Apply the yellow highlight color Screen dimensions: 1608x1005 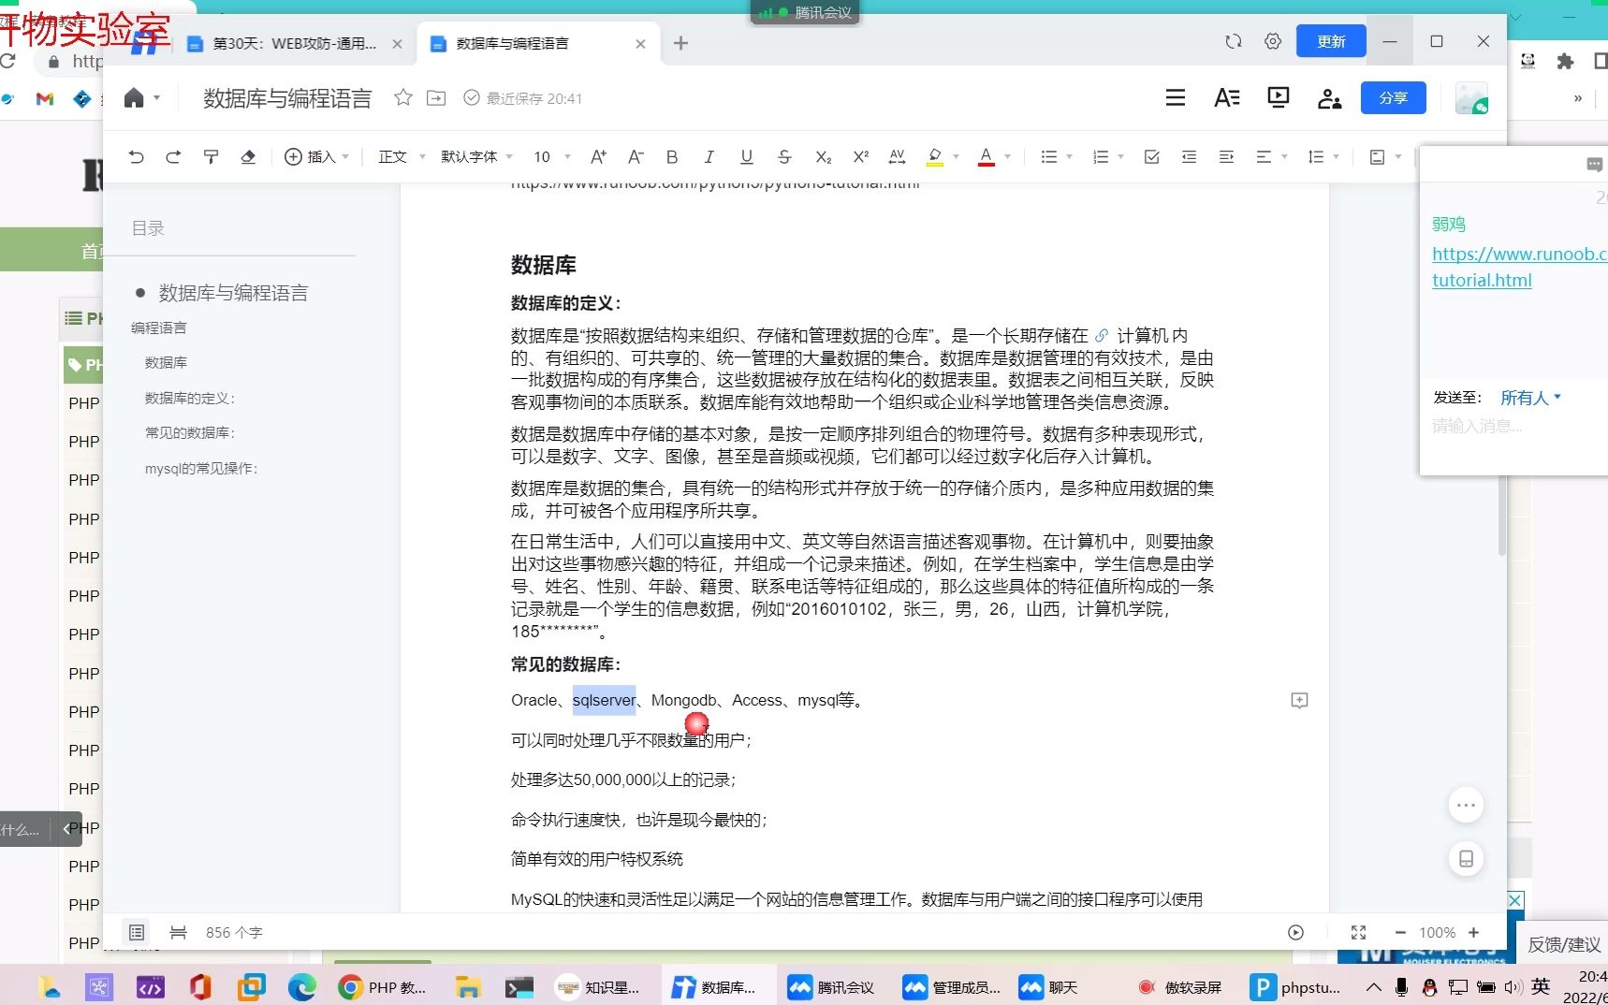pos(934,157)
